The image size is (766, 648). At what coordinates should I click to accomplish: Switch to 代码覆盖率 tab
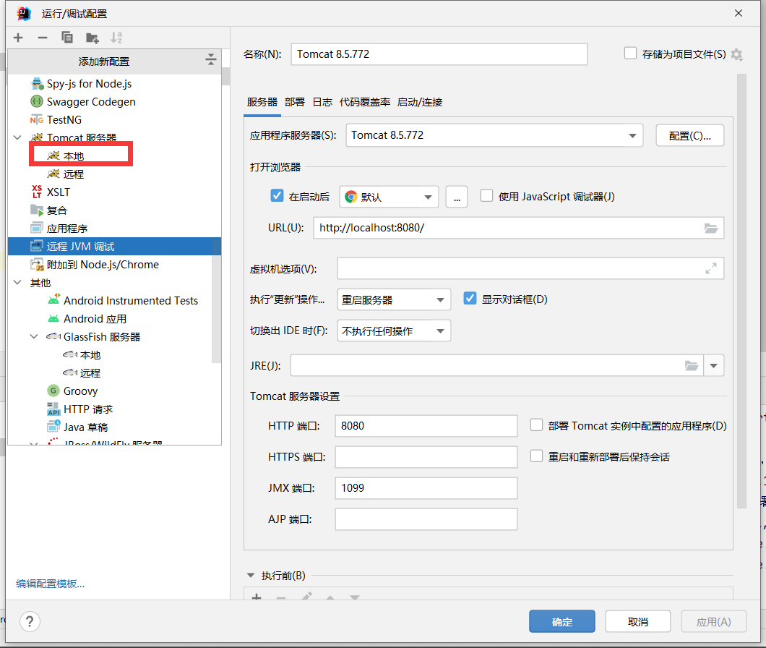pyautogui.click(x=365, y=102)
